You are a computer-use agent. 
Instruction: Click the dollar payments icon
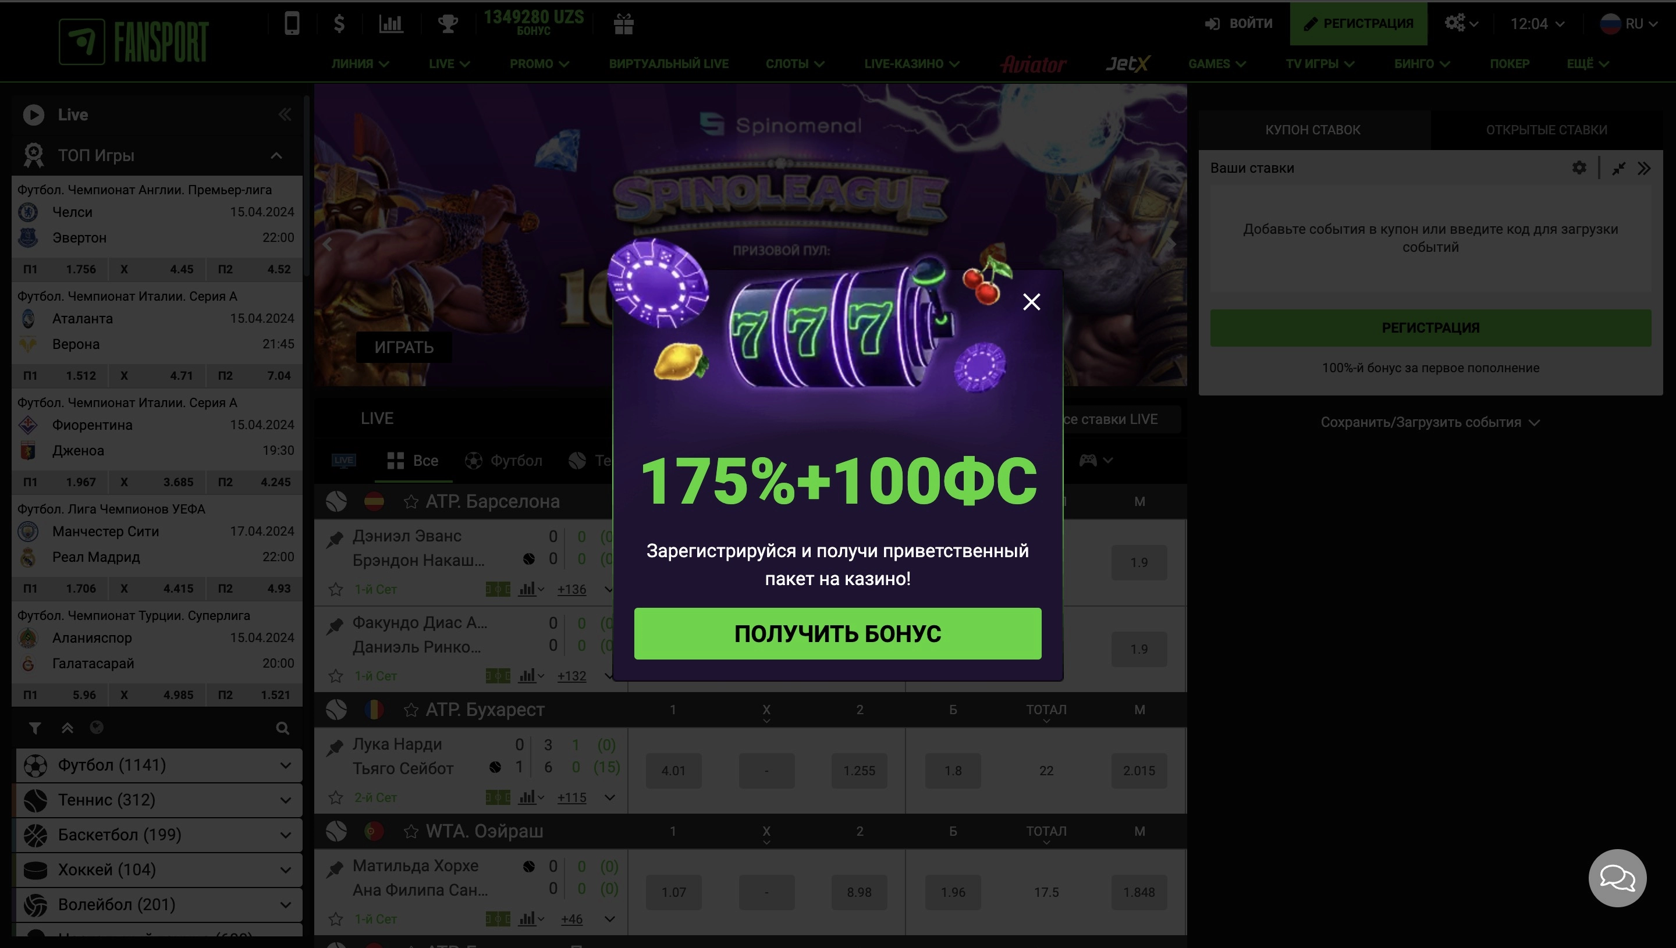pos(339,24)
